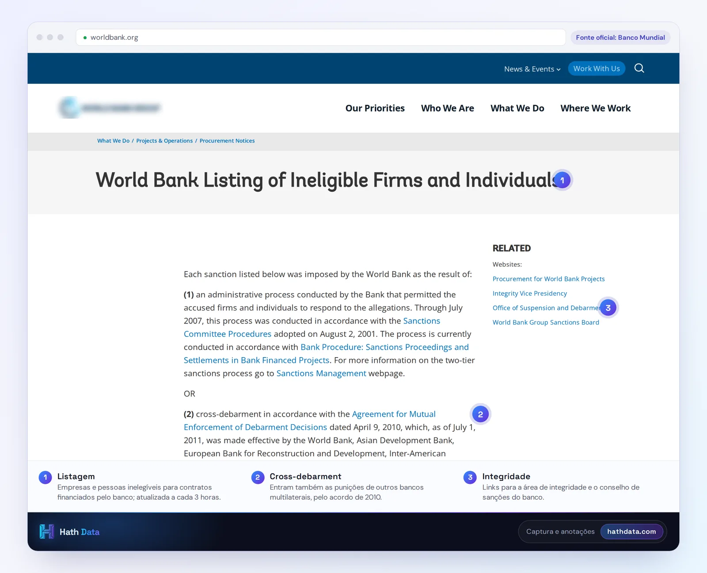Click the Websites: label in sidebar
The height and width of the screenshot is (573, 707).
(507, 264)
